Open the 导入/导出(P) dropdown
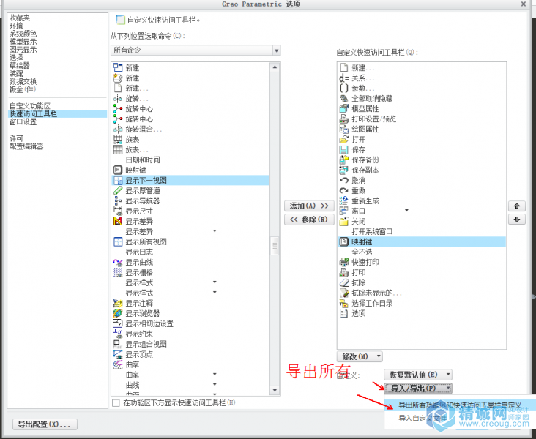The width and height of the screenshot is (536, 439). point(417,388)
